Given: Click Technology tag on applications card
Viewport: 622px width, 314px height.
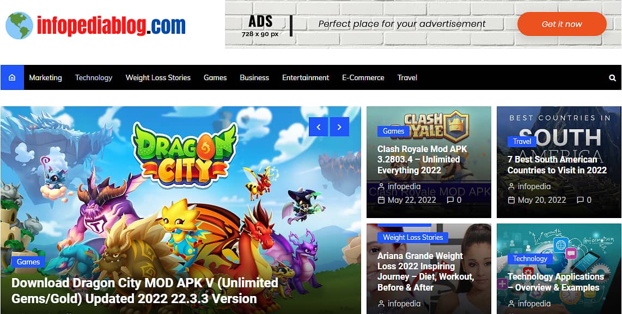Looking at the screenshot, I should [530, 259].
